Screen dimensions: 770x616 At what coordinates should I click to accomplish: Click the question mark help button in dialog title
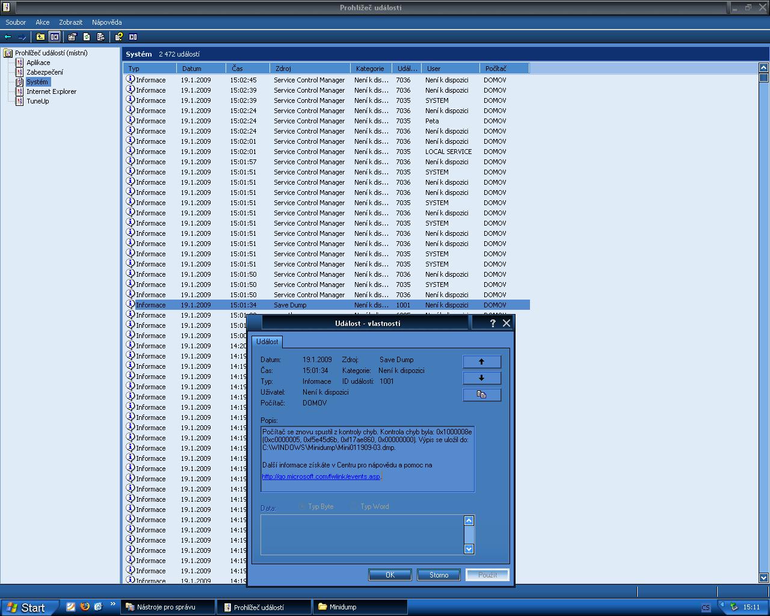[493, 323]
